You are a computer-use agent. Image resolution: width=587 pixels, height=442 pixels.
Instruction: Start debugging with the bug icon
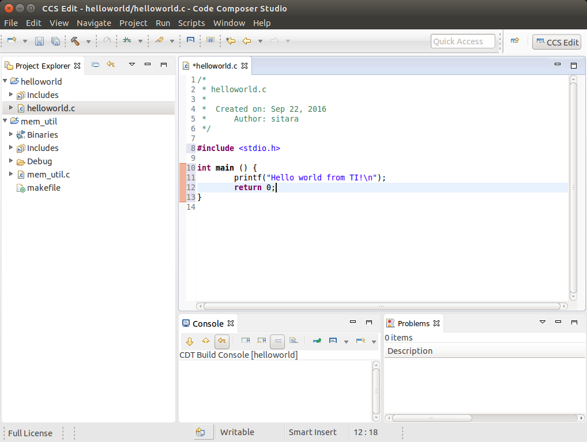pyautogui.click(x=127, y=41)
